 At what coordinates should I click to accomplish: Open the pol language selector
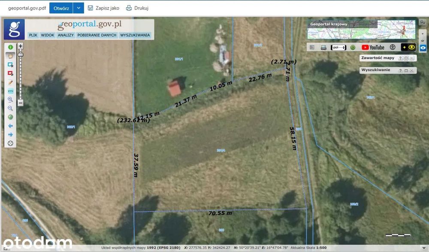[338, 47]
